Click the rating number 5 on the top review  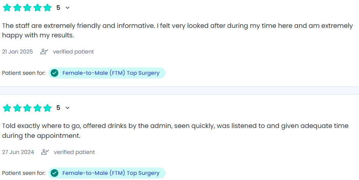pos(58,8)
